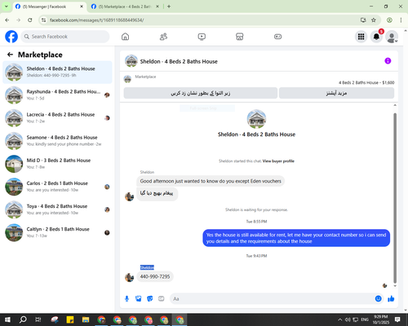408x326 pixels.
Task: Open the Facebook logo home link
Action: point(11,37)
